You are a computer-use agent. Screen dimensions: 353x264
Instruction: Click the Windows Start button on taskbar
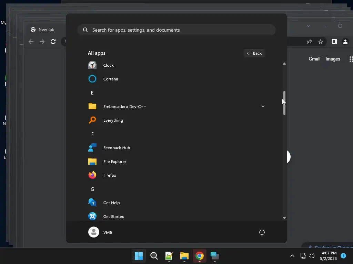139,256
